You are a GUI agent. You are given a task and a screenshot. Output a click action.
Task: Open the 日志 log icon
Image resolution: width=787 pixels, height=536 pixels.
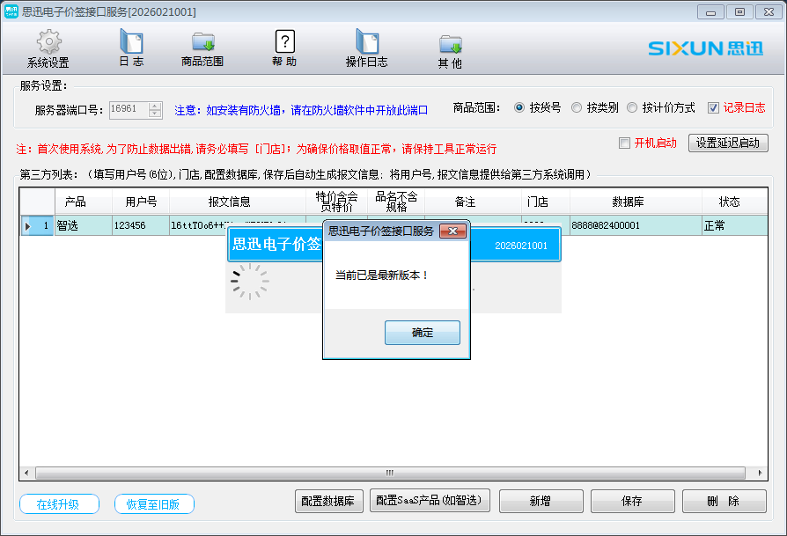(130, 42)
